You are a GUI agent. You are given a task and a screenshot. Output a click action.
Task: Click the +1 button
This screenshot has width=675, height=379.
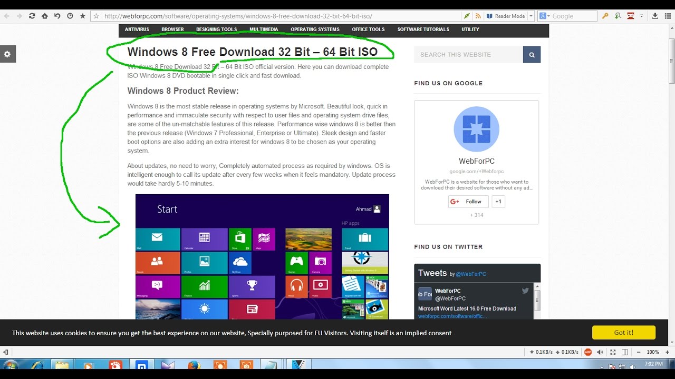click(498, 202)
